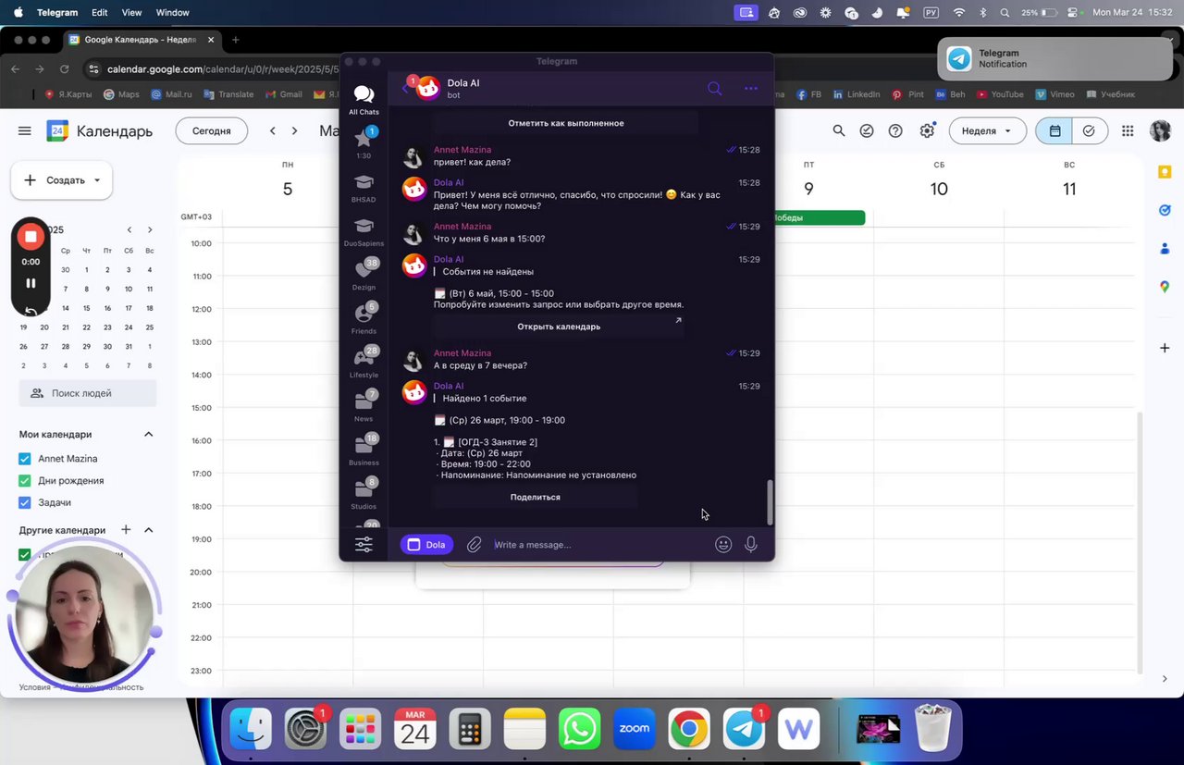Open Telegram menu in menu bar

(57, 13)
